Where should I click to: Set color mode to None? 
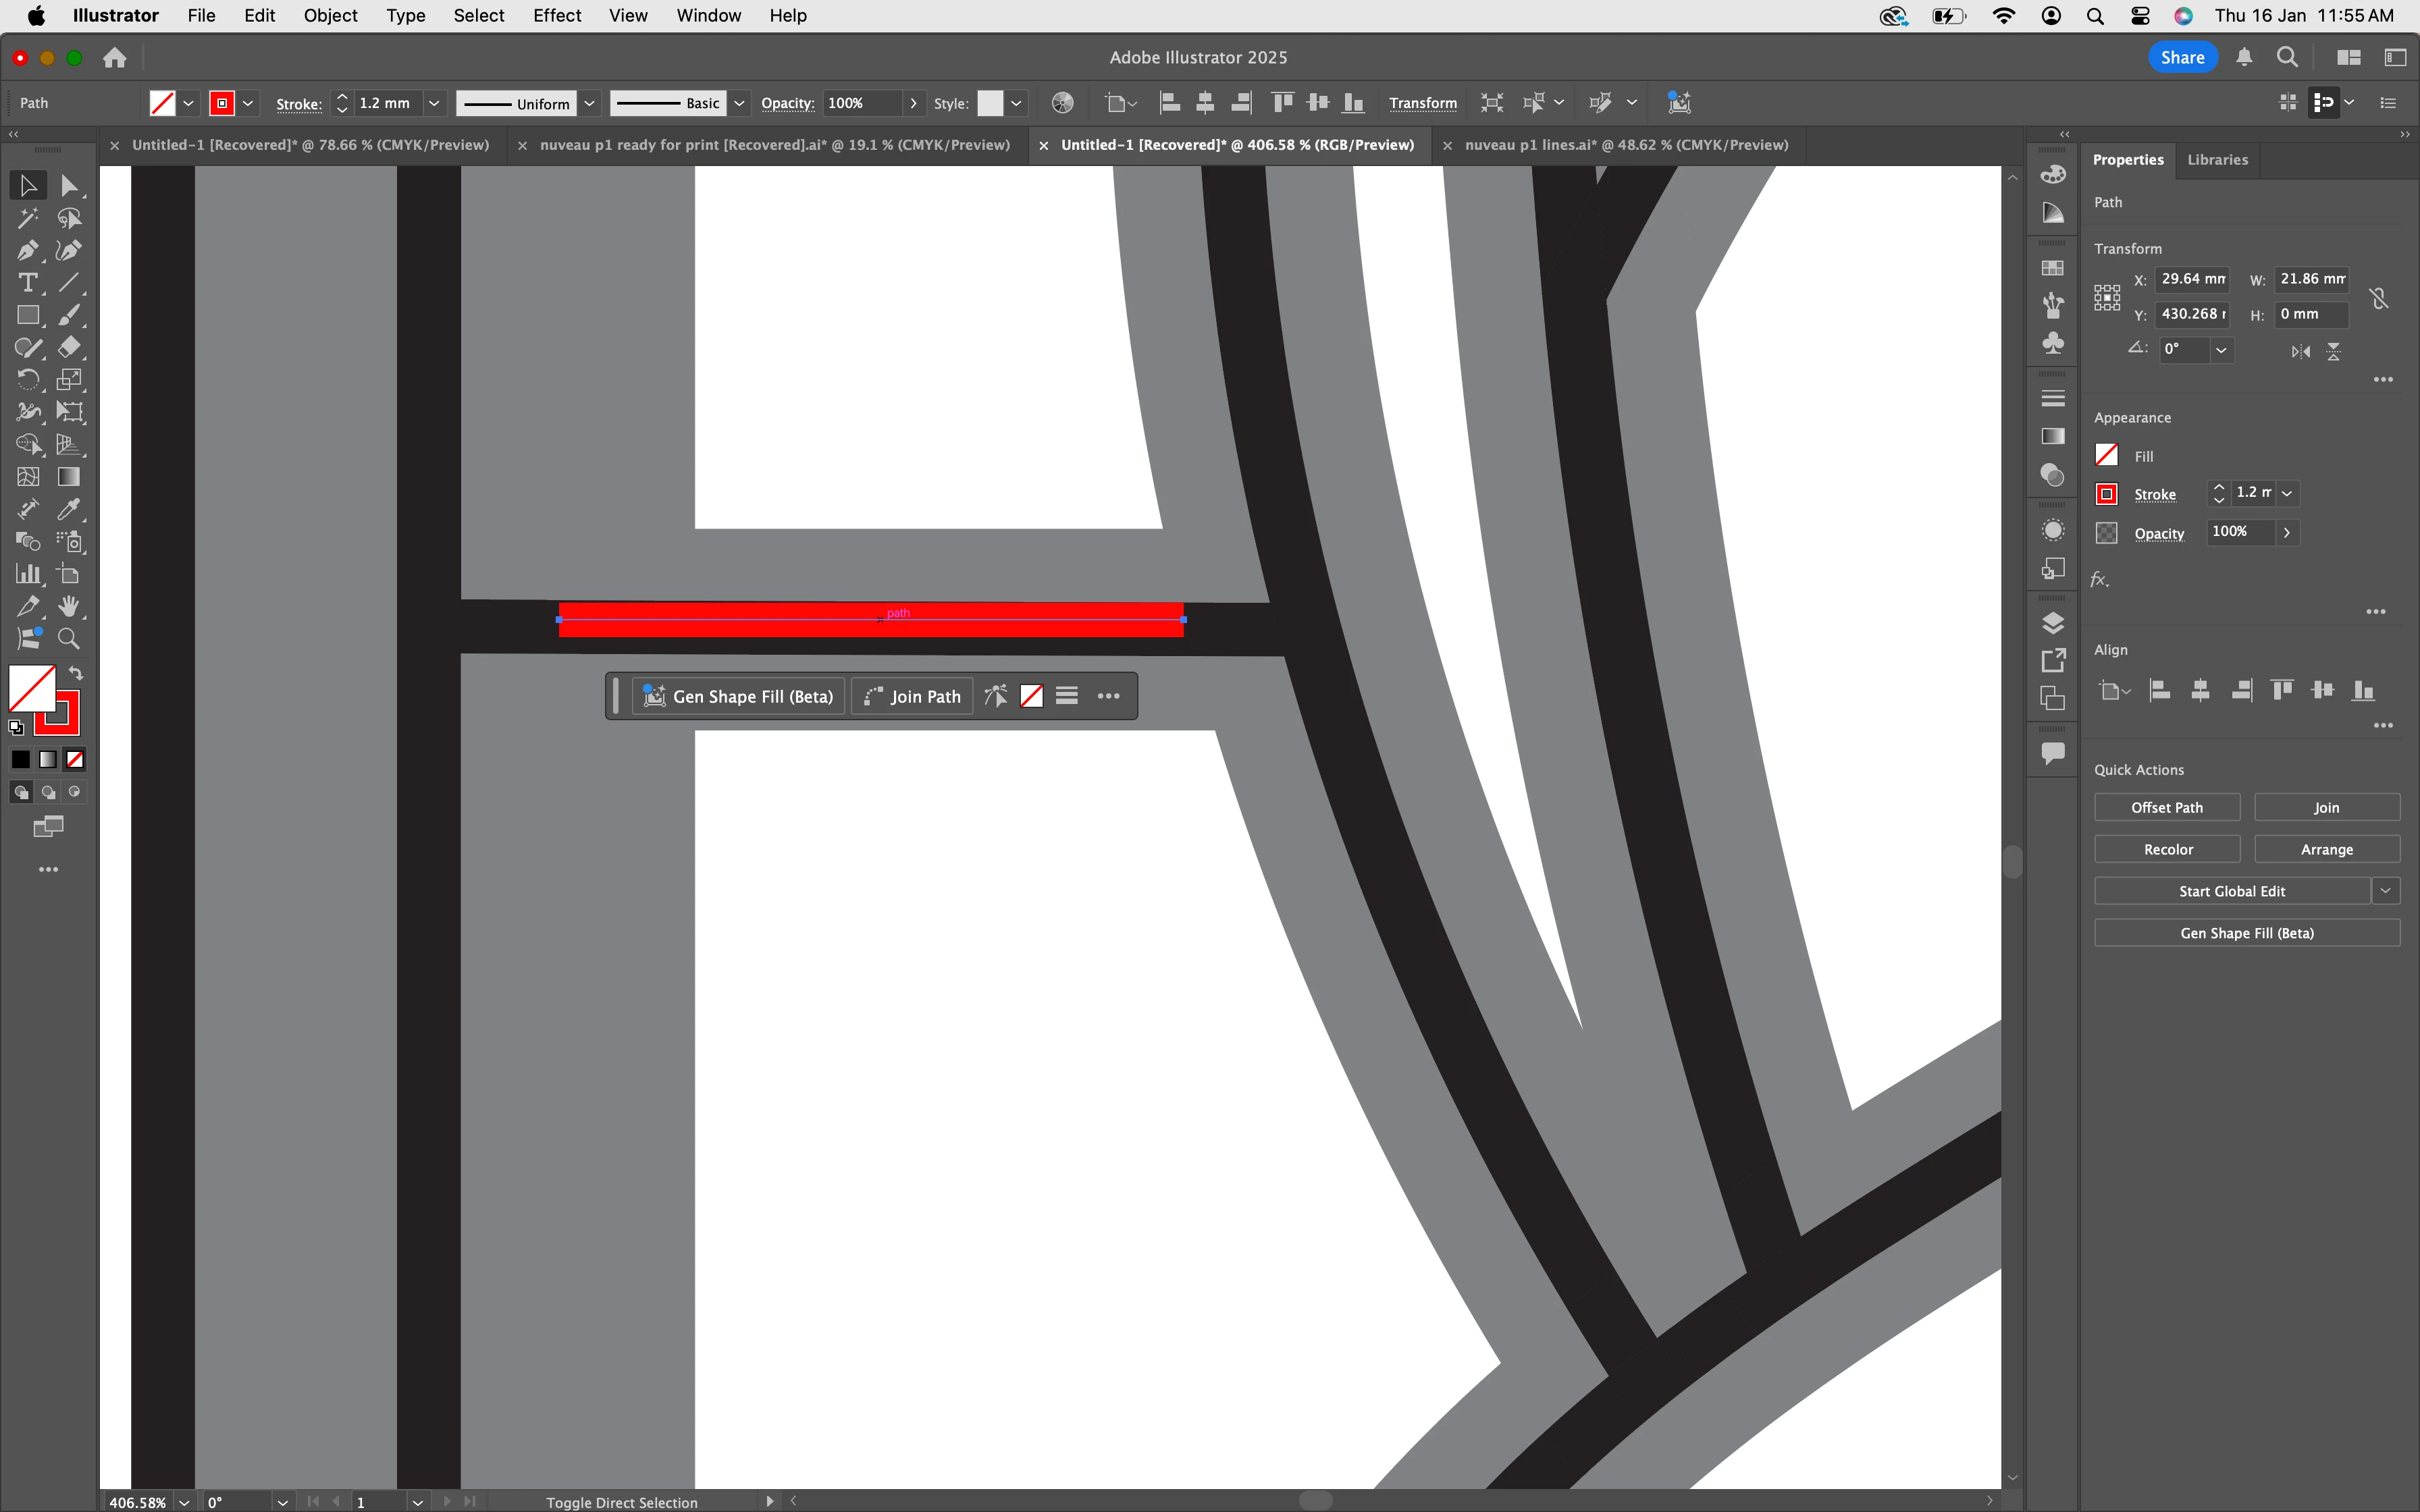(75, 760)
